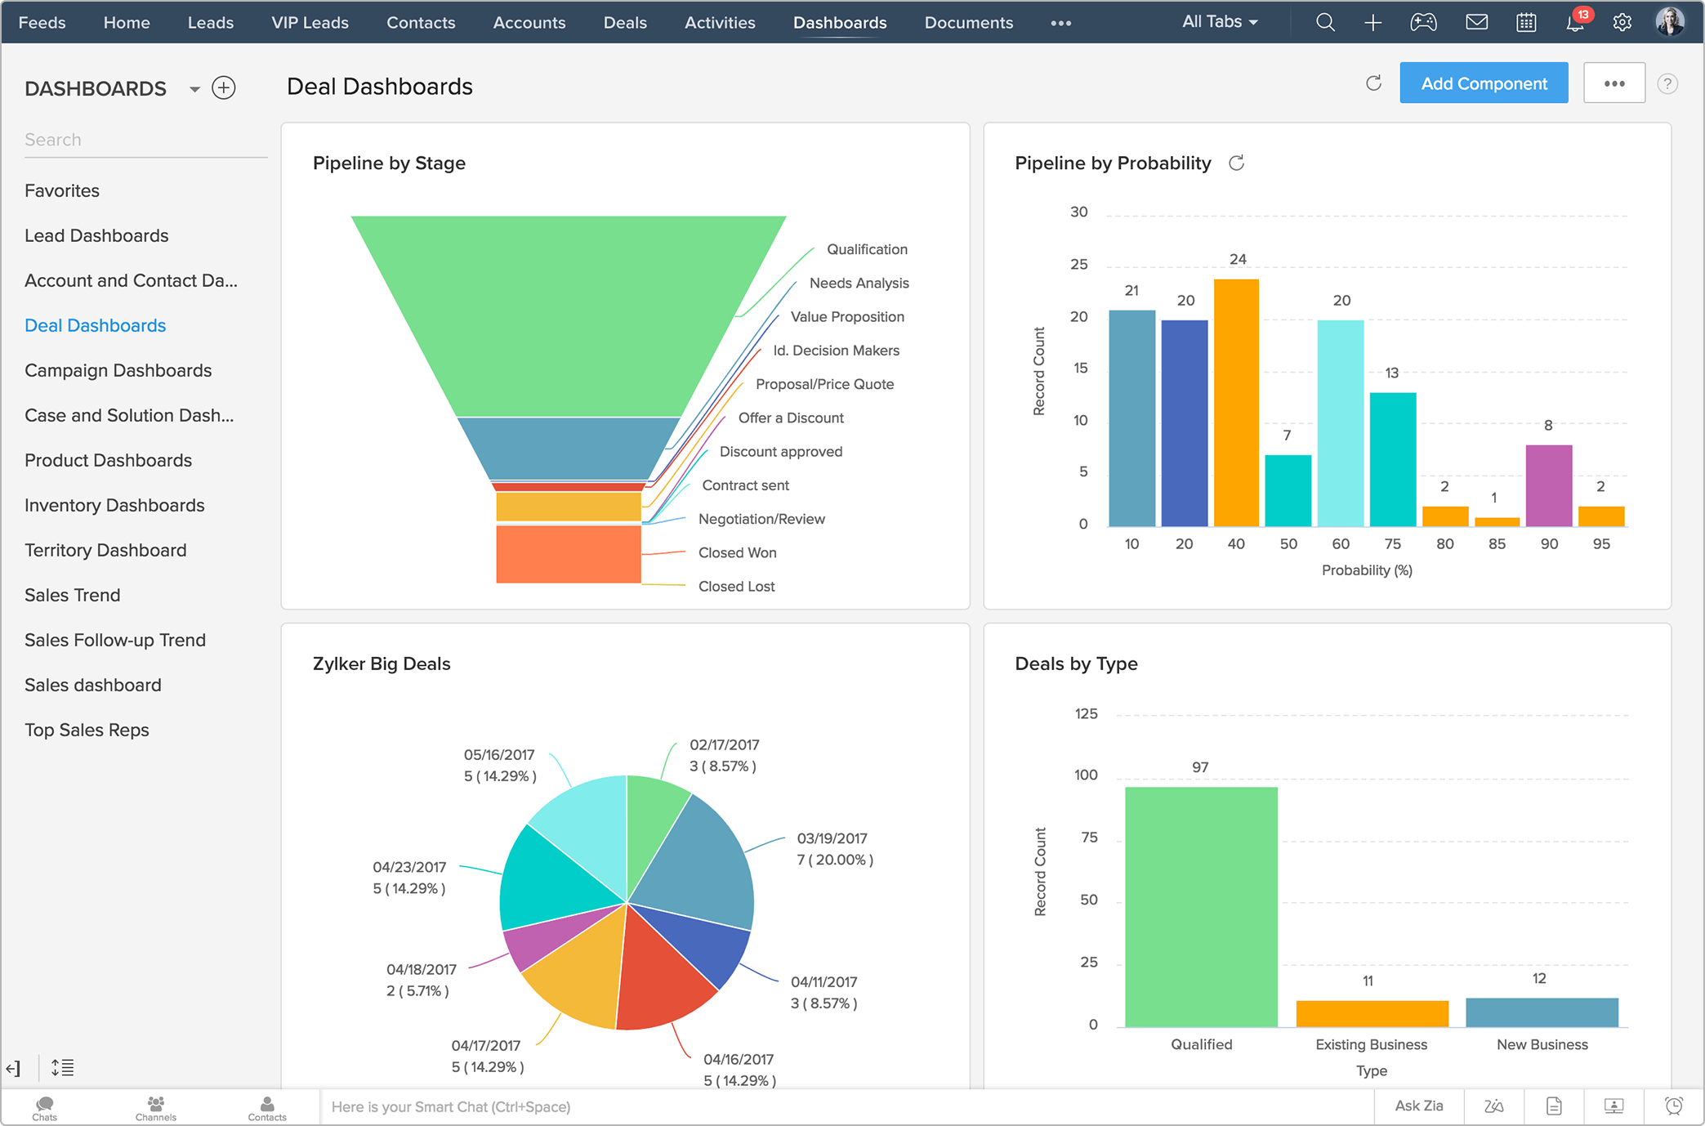
Task: Open the more options ellipsis button
Action: click(1614, 83)
